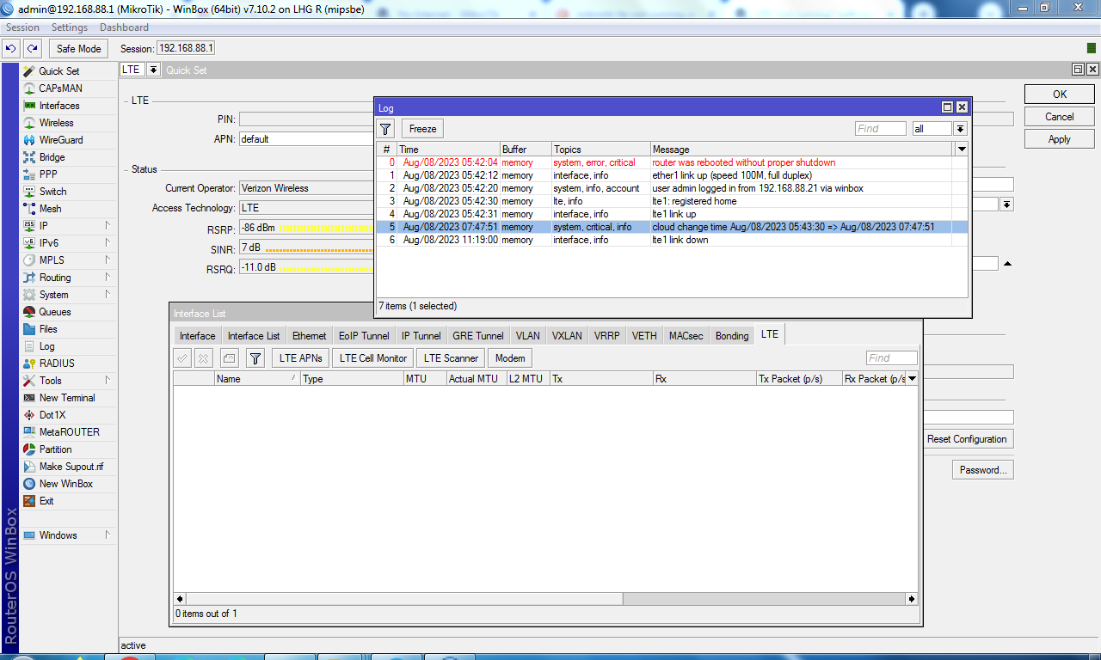Click the Redo arrow icon in the toolbar
This screenshot has height=660, width=1101.
(32, 49)
